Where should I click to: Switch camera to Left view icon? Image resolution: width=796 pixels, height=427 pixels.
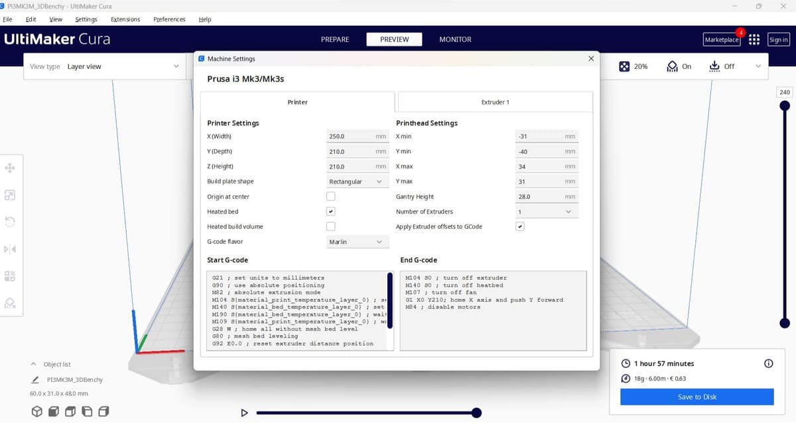pyautogui.click(x=87, y=412)
